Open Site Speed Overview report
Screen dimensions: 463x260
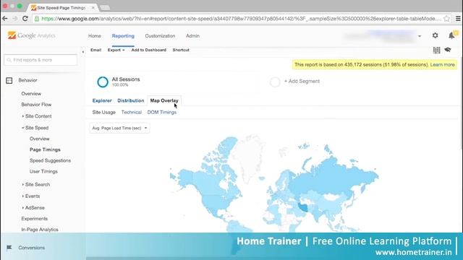pos(39,139)
